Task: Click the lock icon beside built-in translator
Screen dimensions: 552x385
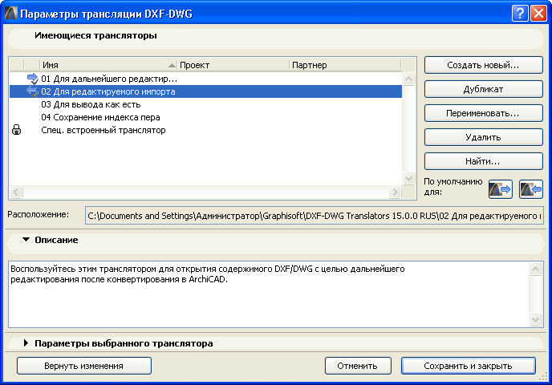Action: coord(16,130)
